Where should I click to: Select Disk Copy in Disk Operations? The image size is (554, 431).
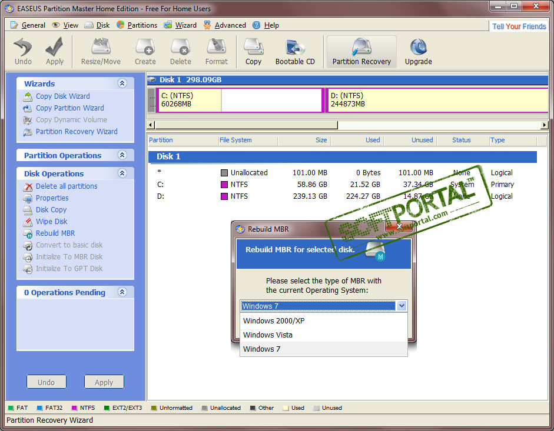(51, 210)
